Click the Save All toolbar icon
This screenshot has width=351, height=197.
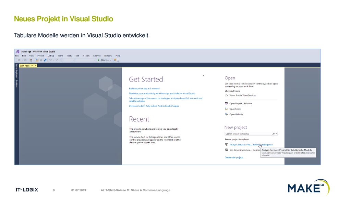pos(45,60)
